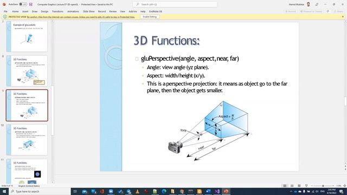Image resolution: width=347 pixels, height=195 pixels.
Task: Click the 'Slide 9 of 15' status text
Action: click(7, 186)
